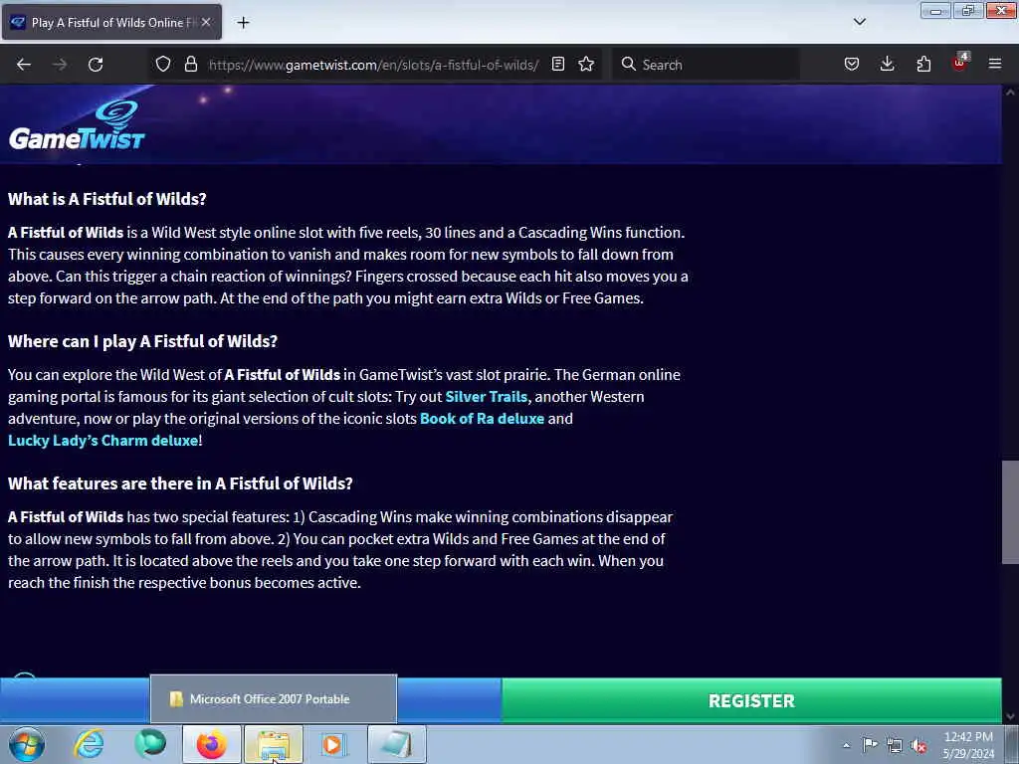Open the network tray icon
Image resolution: width=1019 pixels, height=764 pixels.
click(895, 745)
